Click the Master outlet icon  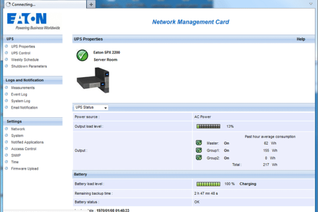tap(199, 142)
